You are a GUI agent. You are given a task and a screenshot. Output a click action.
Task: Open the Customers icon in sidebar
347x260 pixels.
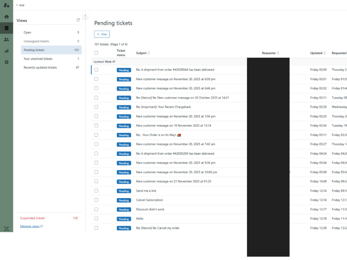click(6, 40)
